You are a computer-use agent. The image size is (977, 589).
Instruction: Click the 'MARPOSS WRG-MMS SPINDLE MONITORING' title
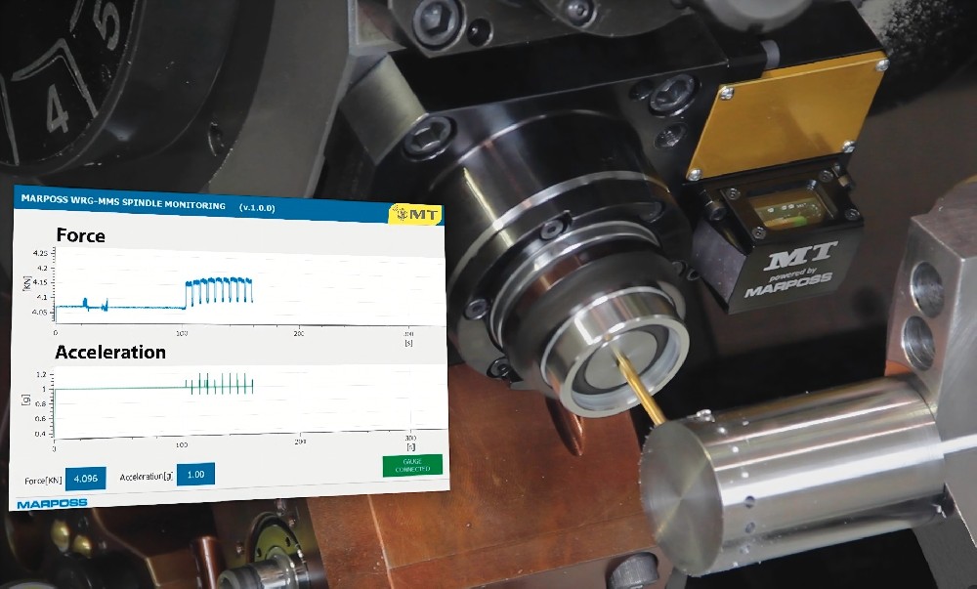coord(123,202)
